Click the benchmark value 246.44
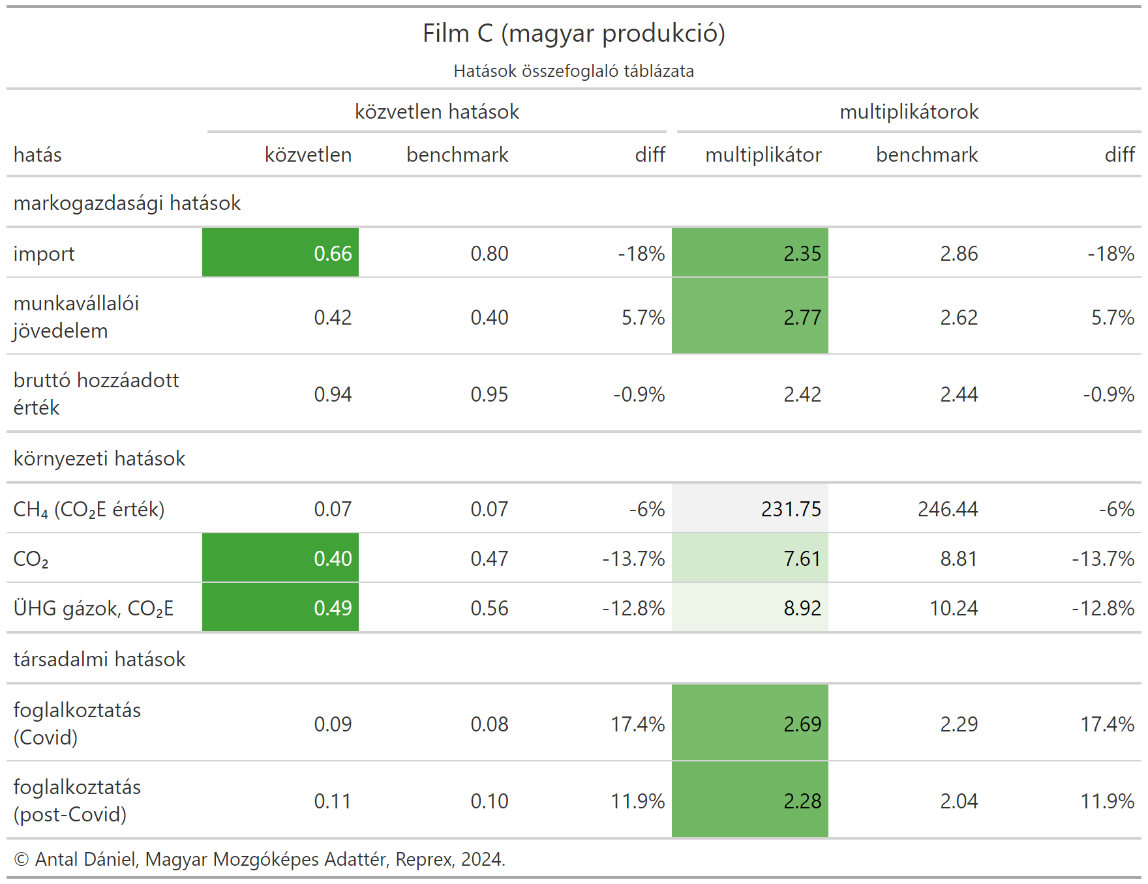Viewport: 1148px width, 884px height. pos(947,508)
